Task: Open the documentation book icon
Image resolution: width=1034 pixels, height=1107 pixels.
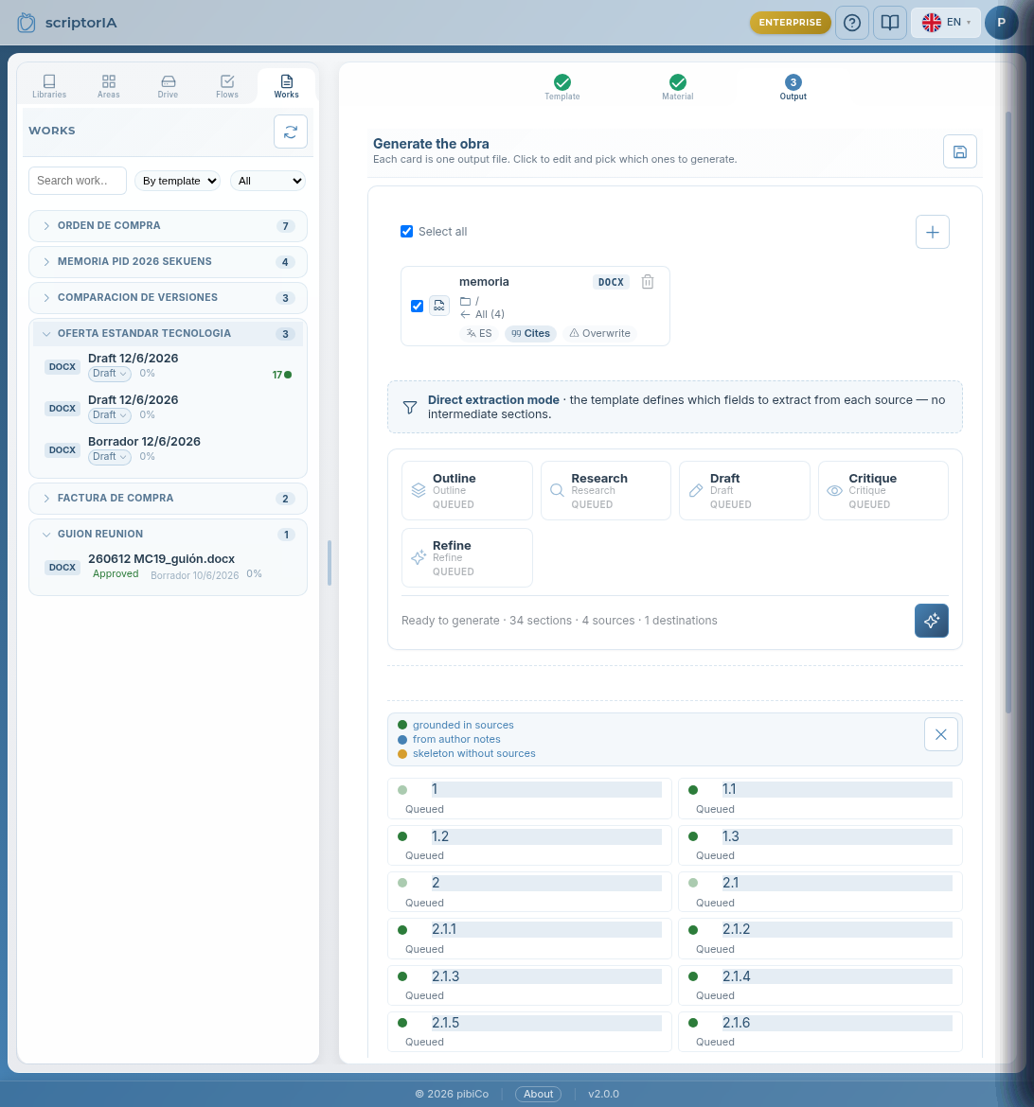Action: tap(890, 23)
